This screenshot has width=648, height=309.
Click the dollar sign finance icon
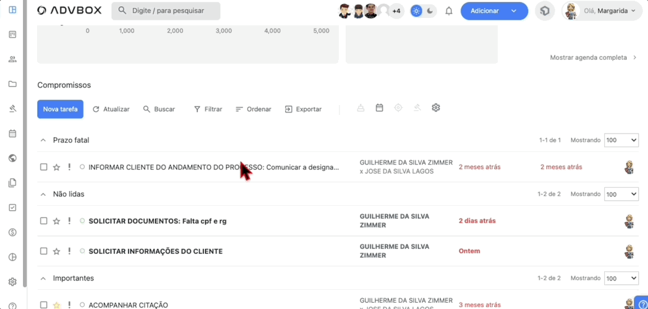(x=12, y=232)
